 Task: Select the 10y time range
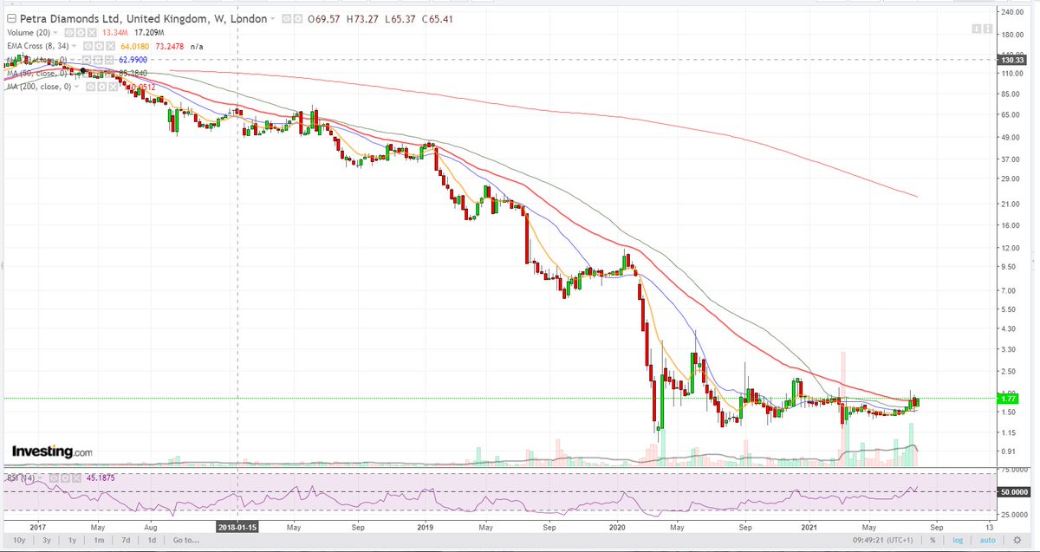click(x=19, y=540)
